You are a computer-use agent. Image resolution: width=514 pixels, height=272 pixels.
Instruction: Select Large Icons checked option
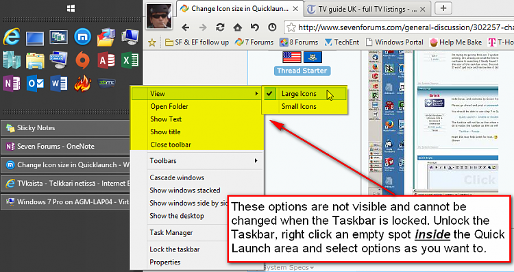[304, 94]
